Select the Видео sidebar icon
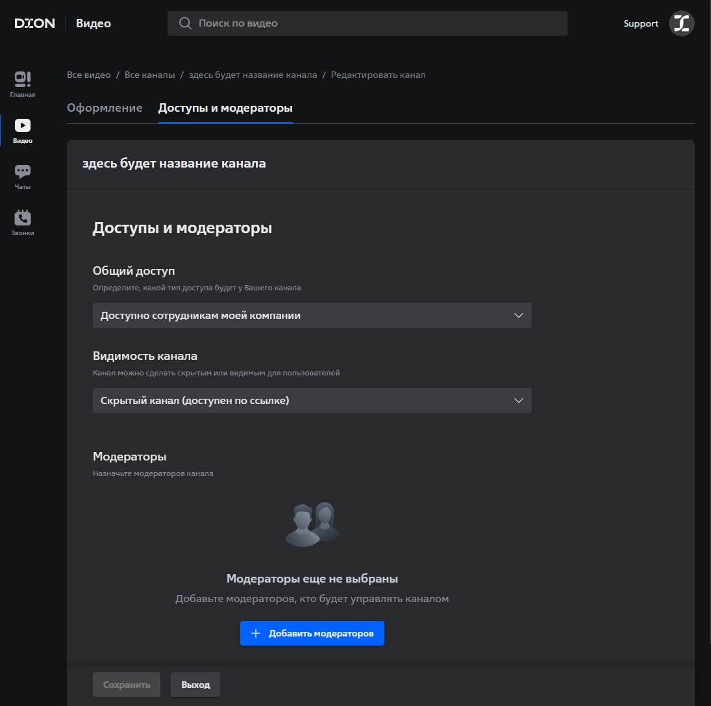Viewport: 711px width, 706px height. pyautogui.click(x=23, y=130)
